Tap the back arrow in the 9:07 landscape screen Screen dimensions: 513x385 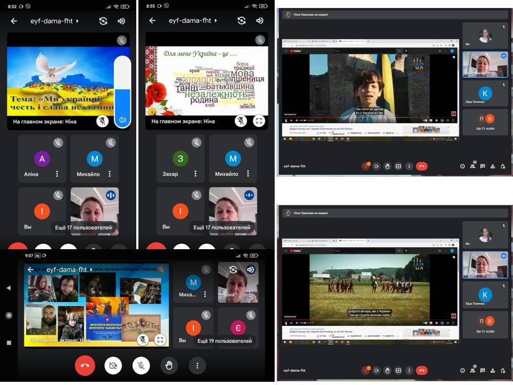pos(31,269)
